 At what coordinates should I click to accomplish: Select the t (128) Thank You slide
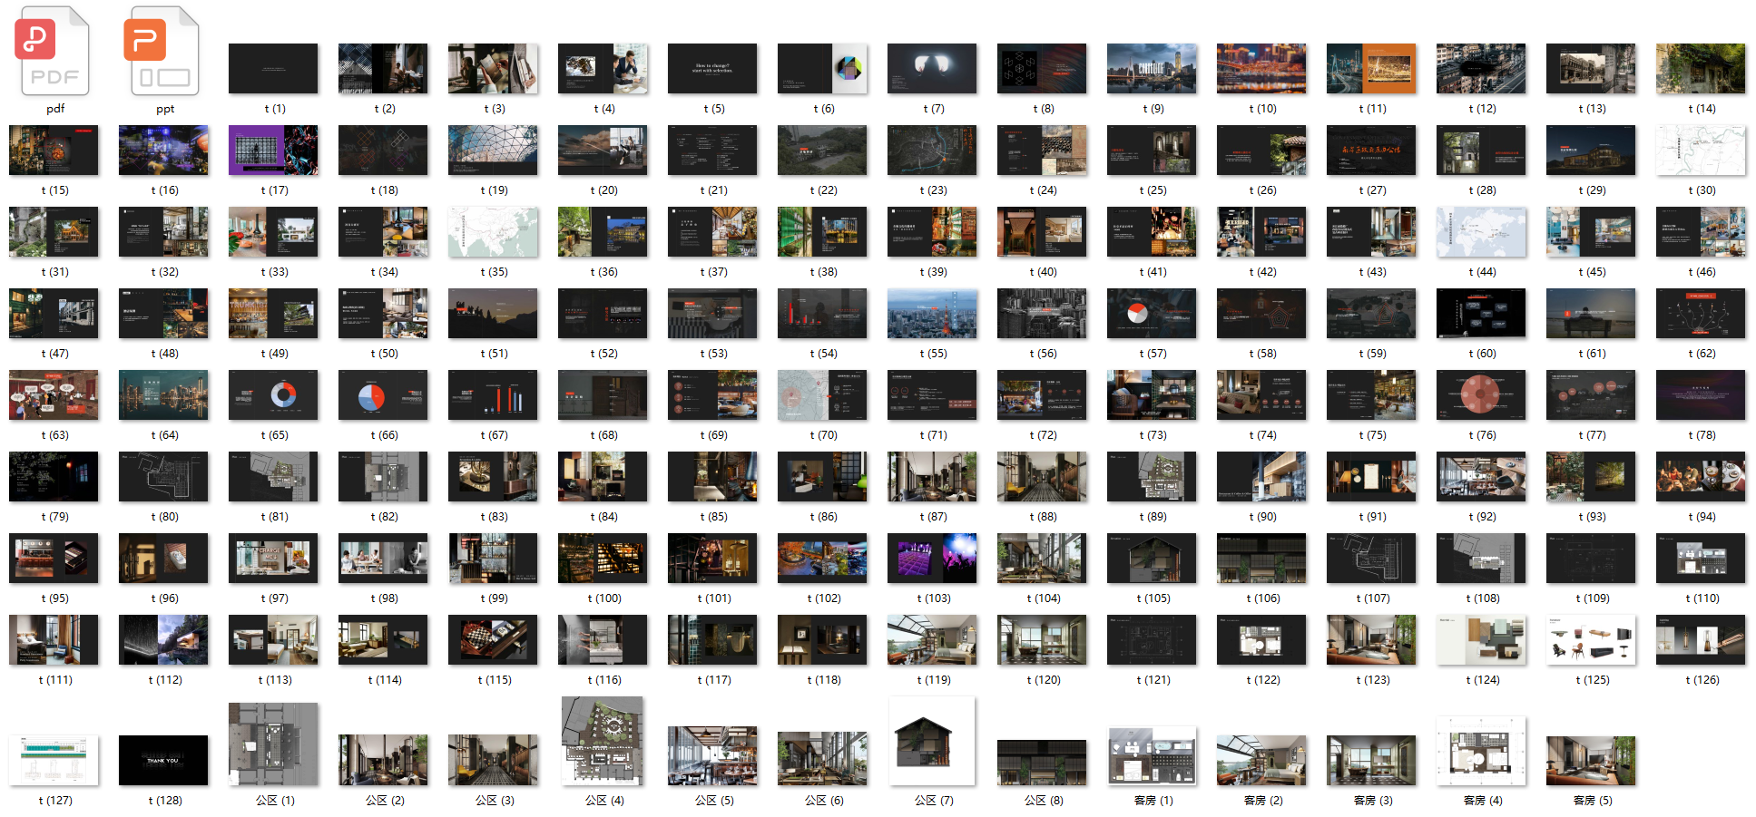[163, 760]
